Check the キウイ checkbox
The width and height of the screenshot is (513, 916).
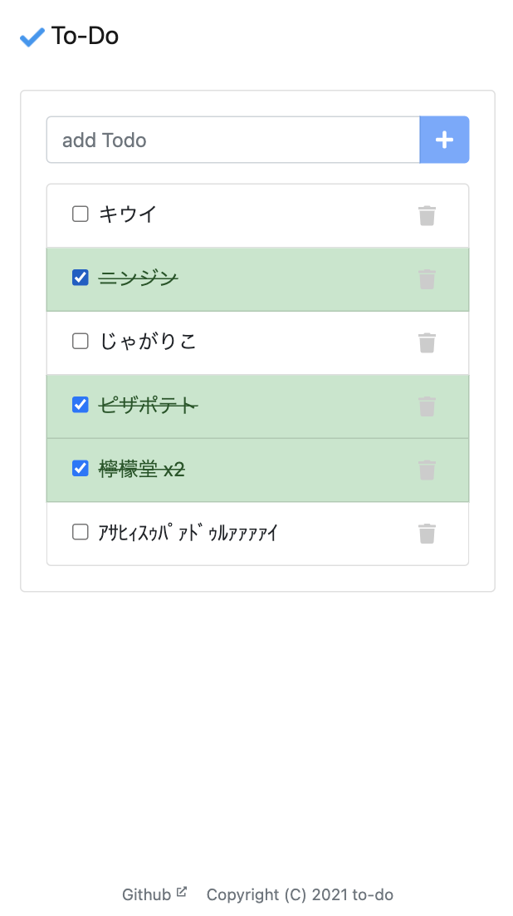[x=80, y=214]
